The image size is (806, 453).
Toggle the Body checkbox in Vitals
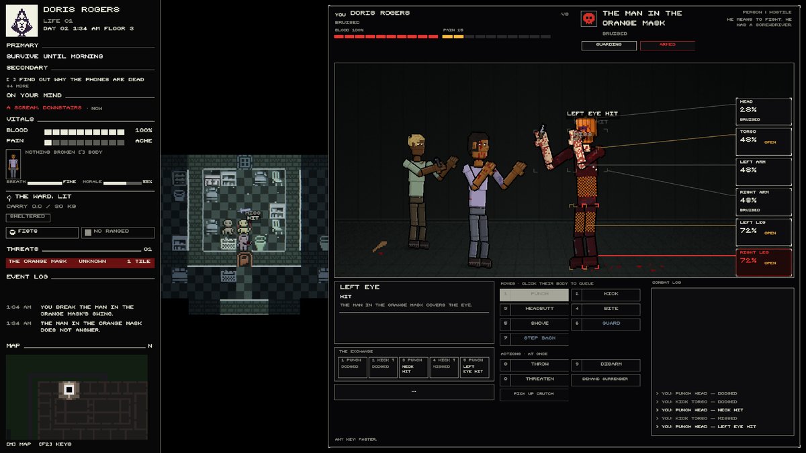click(x=81, y=152)
